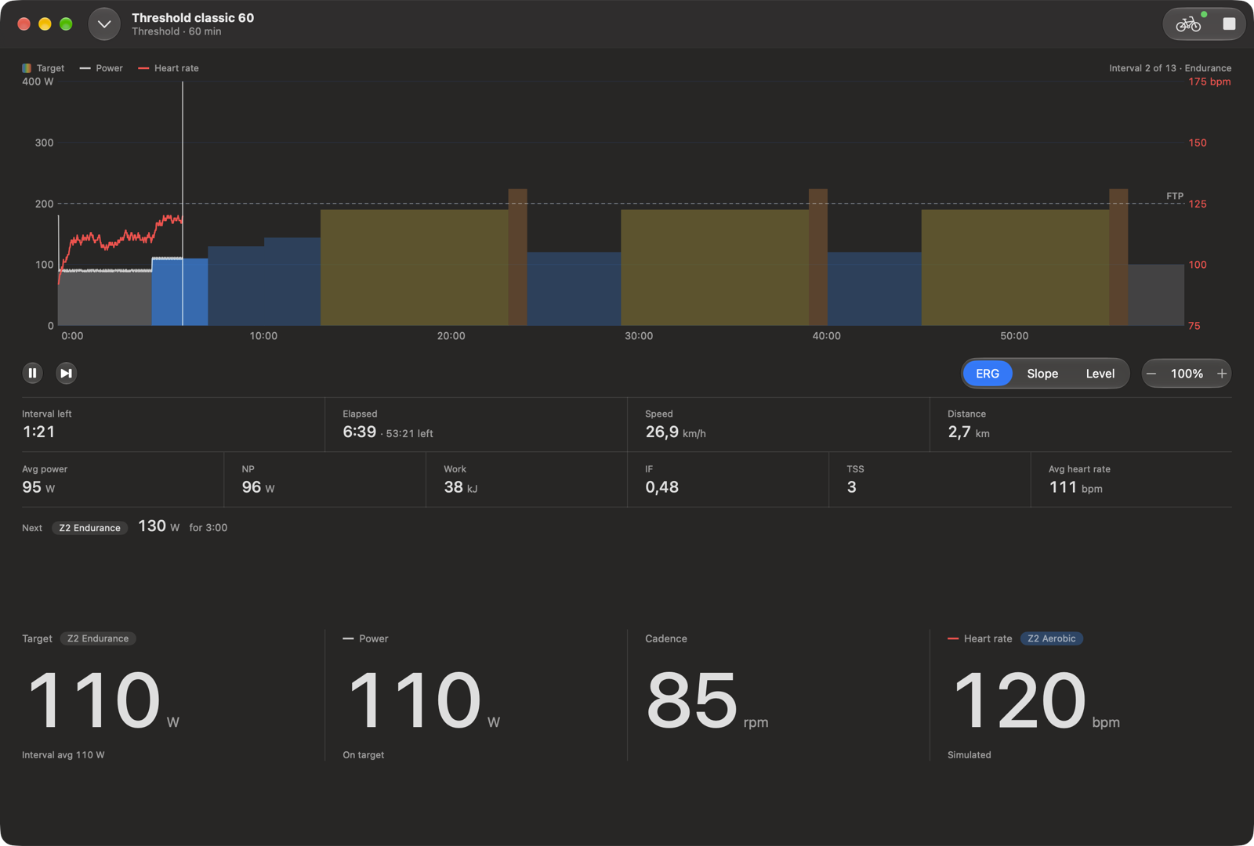Click the next interval 130 W value
This screenshot has height=846, width=1254.
pyautogui.click(x=159, y=526)
